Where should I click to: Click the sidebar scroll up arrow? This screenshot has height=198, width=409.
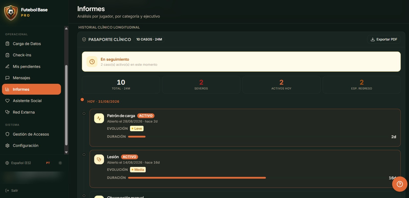pyautogui.click(x=66, y=29)
